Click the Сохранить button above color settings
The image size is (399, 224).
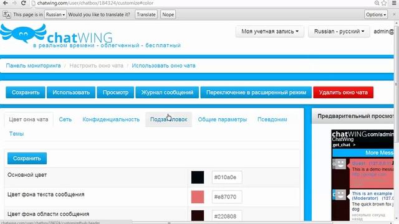coord(27,159)
